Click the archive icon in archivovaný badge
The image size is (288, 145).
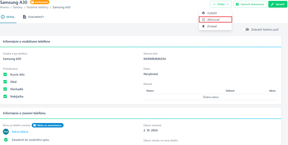pyautogui.click(x=33, y=2)
